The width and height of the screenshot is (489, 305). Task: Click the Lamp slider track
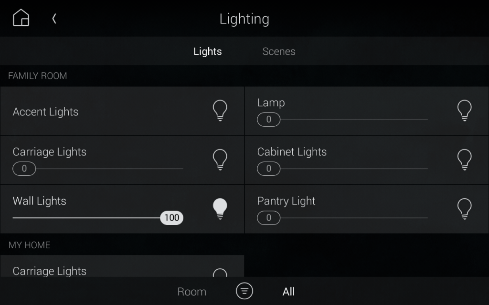tap(353, 119)
